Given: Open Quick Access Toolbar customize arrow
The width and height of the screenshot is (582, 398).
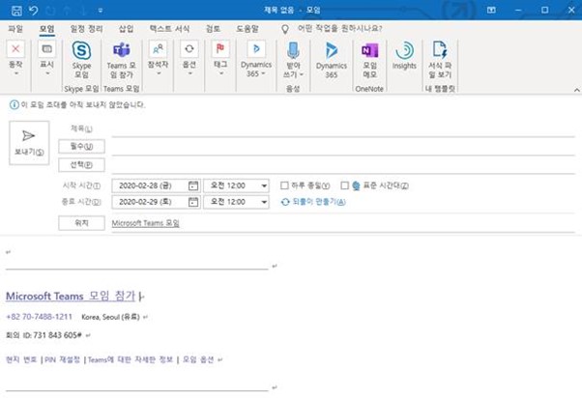Looking at the screenshot, I should (x=101, y=11).
